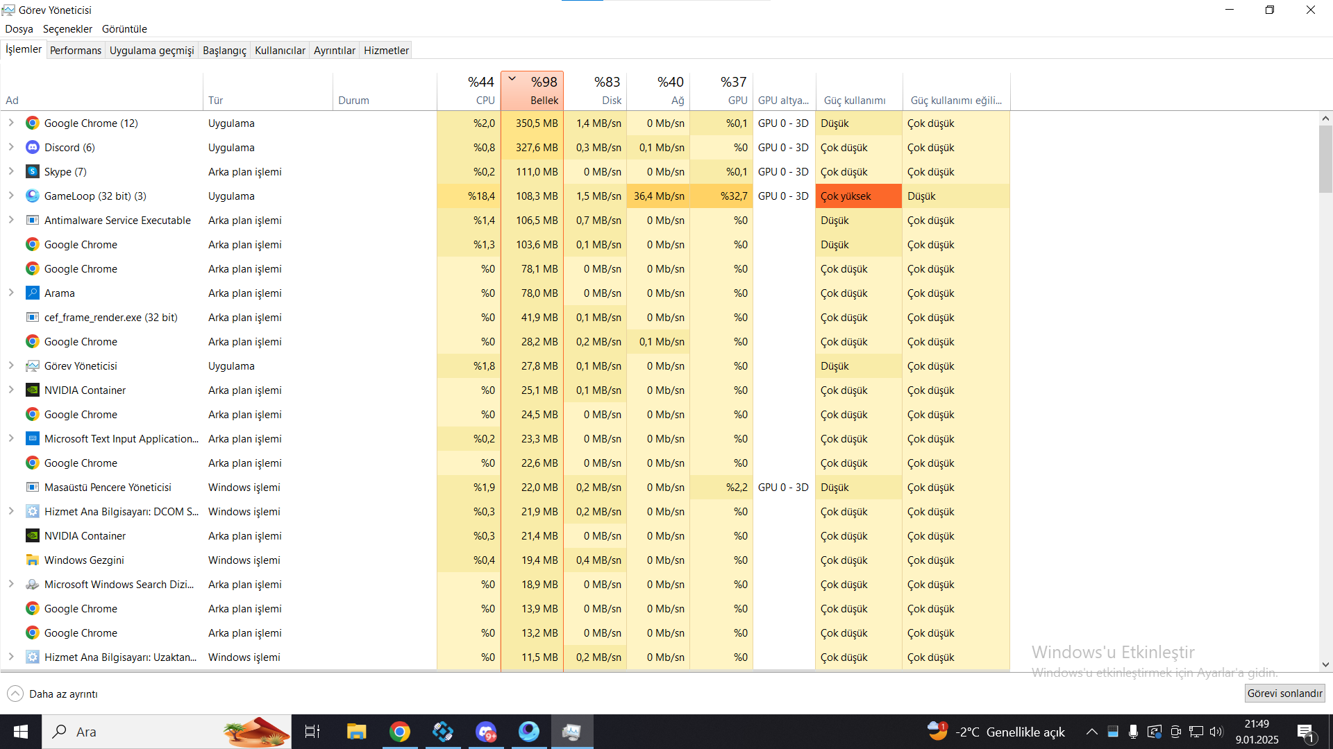
Task: Open Chrome from the taskbar
Action: (400, 732)
